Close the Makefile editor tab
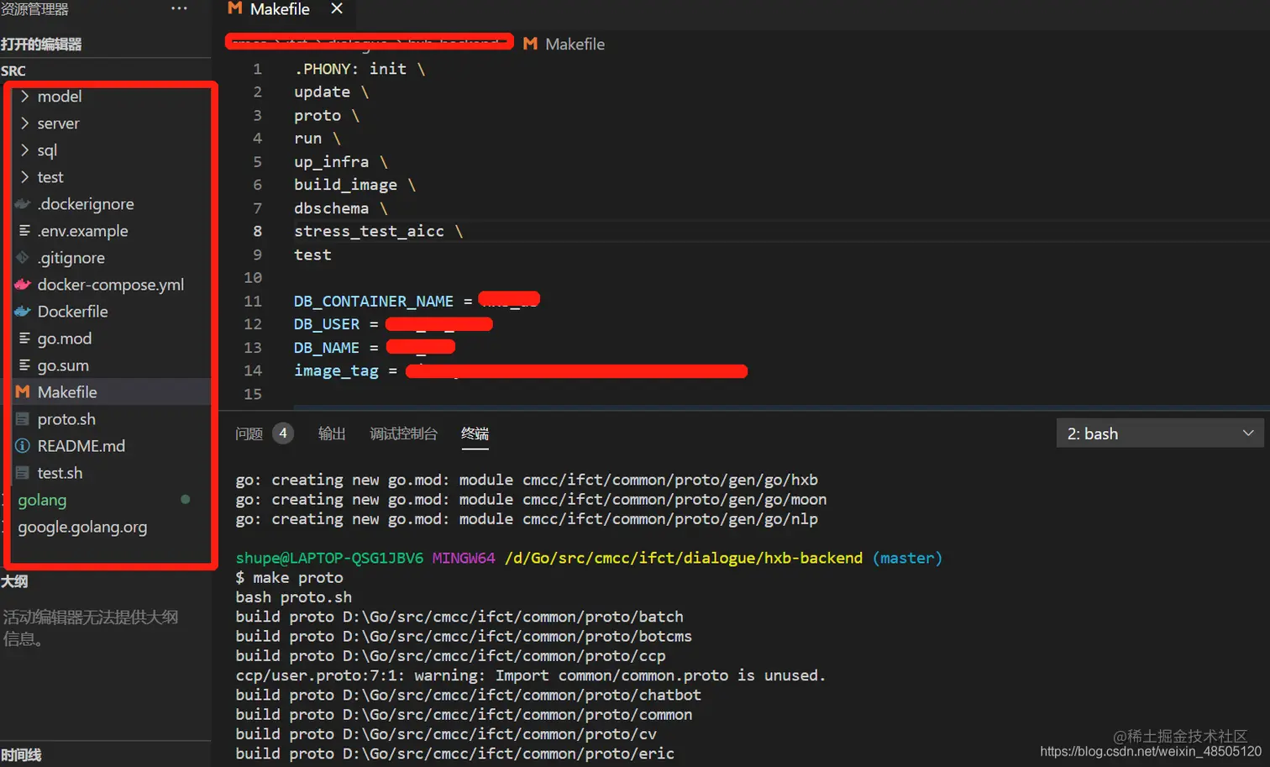This screenshot has height=767, width=1270. (x=337, y=8)
